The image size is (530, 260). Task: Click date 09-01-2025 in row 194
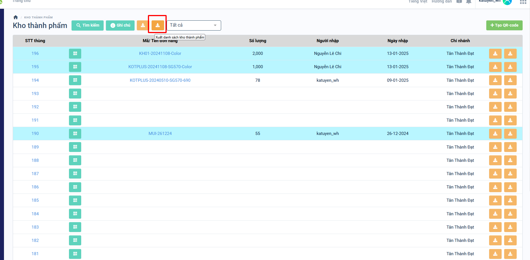pos(398,80)
